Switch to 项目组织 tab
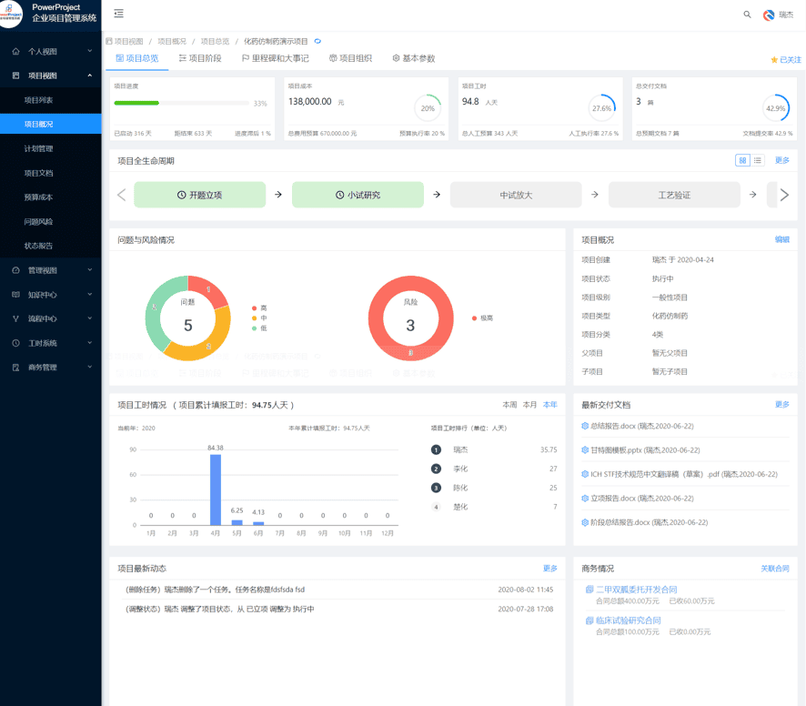The width and height of the screenshot is (806, 706). click(350, 58)
